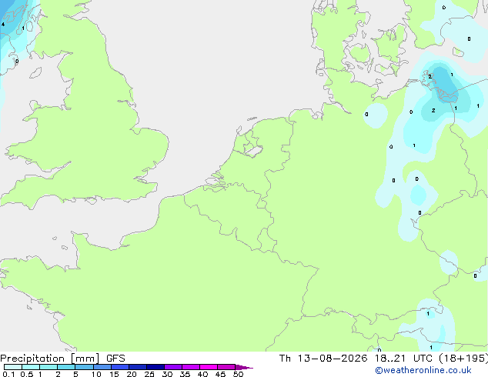Click the over-50 mm legend arrow tip
Image resolution: width=488 pixels, height=377 pixels.
click(x=244, y=367)
